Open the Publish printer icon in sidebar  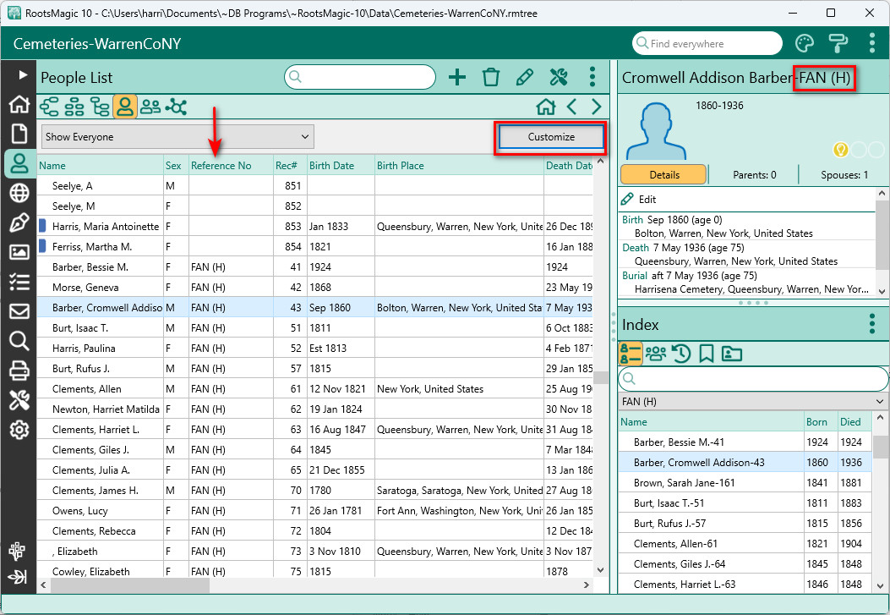click(19, 371)
